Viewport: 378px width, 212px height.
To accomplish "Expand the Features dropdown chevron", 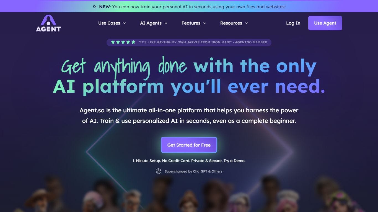I will tap(205, 23).
